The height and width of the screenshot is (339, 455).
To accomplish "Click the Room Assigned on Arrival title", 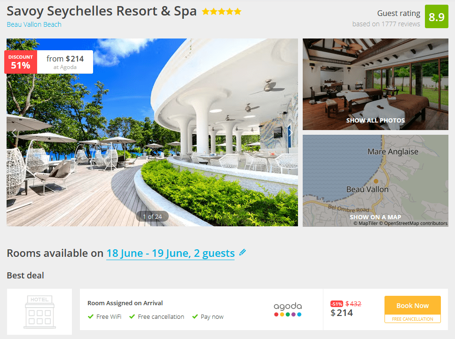I will [x=125, y=303].
